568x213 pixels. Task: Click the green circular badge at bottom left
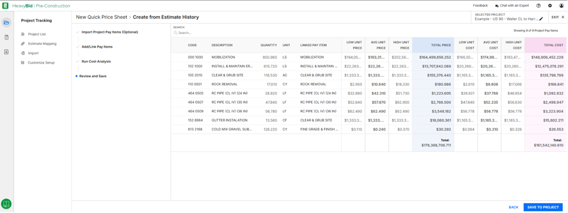[x=6, y=203]
